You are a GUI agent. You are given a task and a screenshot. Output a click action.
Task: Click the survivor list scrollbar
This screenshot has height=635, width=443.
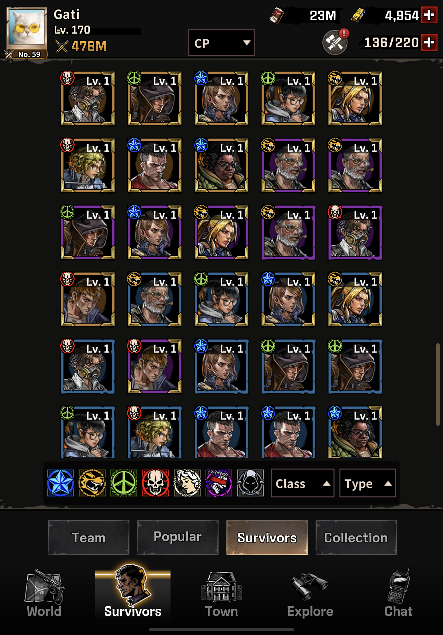tap(438, 385)
